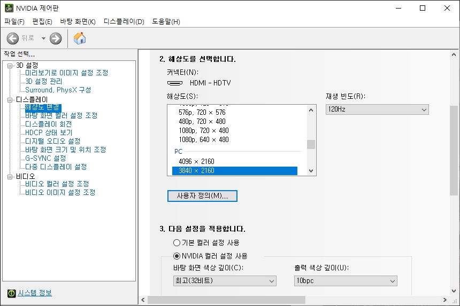
Task: Select resolution 576p, 720 × 576
Action: (202, 113)
